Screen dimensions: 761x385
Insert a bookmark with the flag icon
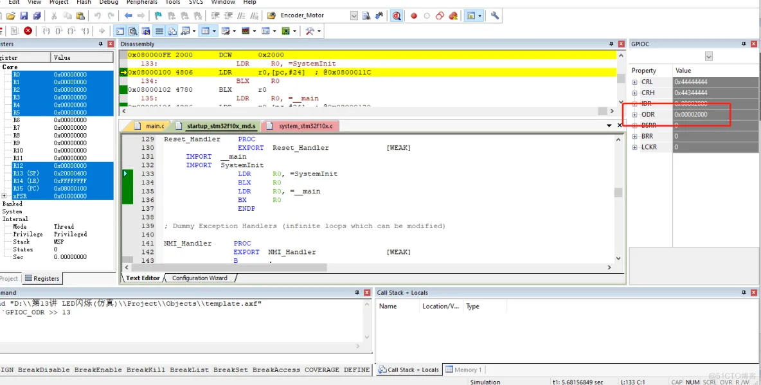[x=158, y=15]
